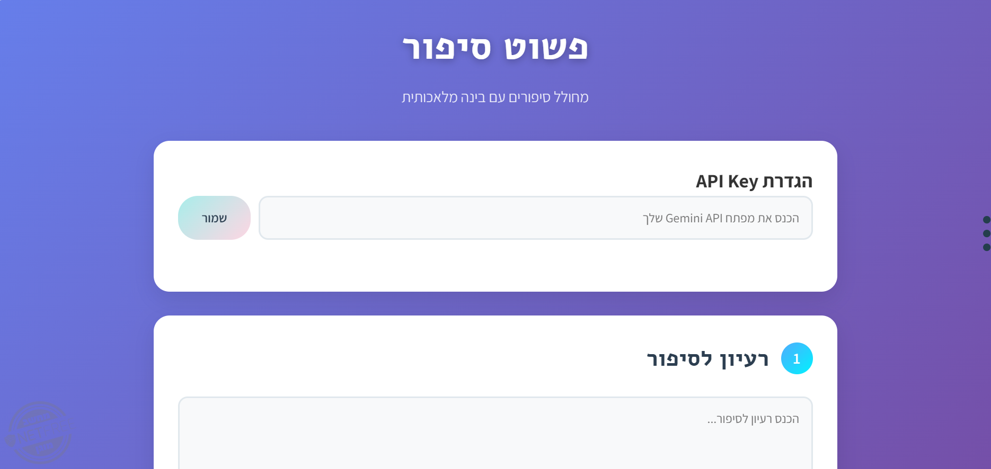Click the NetFree watermark stamp
This screenshot has width=991, height=469.
(40, 433)
